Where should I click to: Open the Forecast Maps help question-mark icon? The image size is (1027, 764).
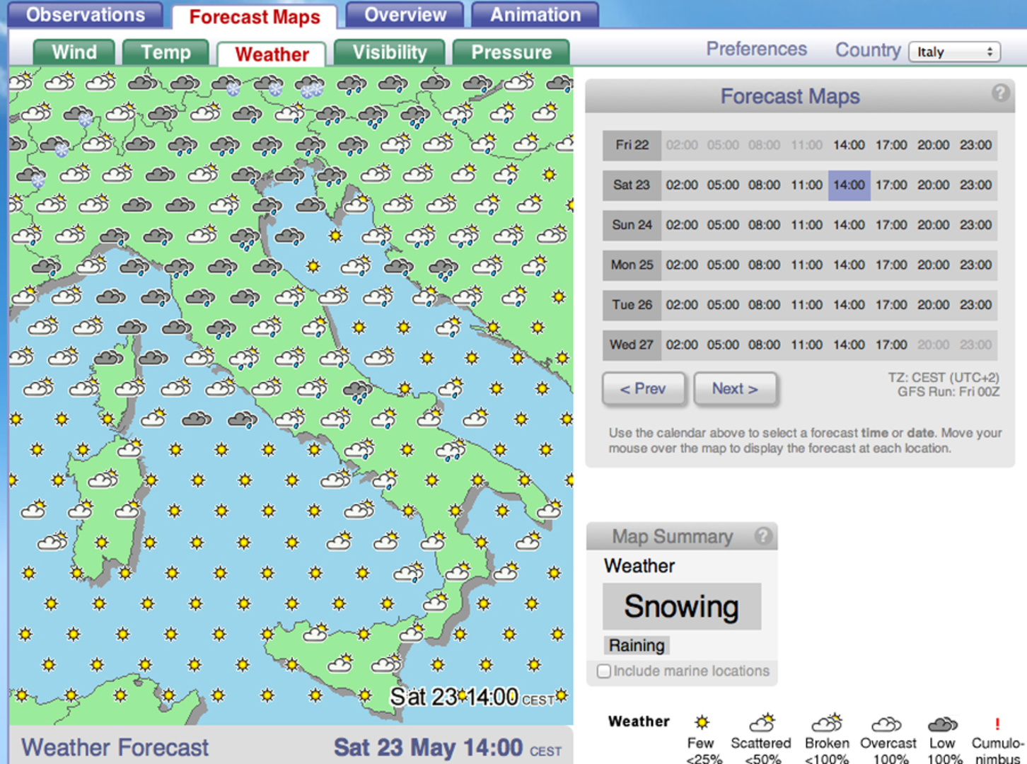pyautogui.click(x=1000, y=93)
